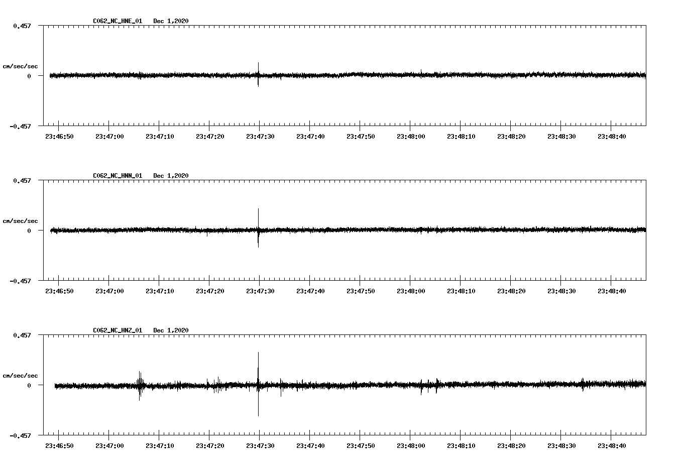Screen dimensions: 682x464
Task: Click the large spike near 23:47:30 on HNN trace
Action: (259, 228)
